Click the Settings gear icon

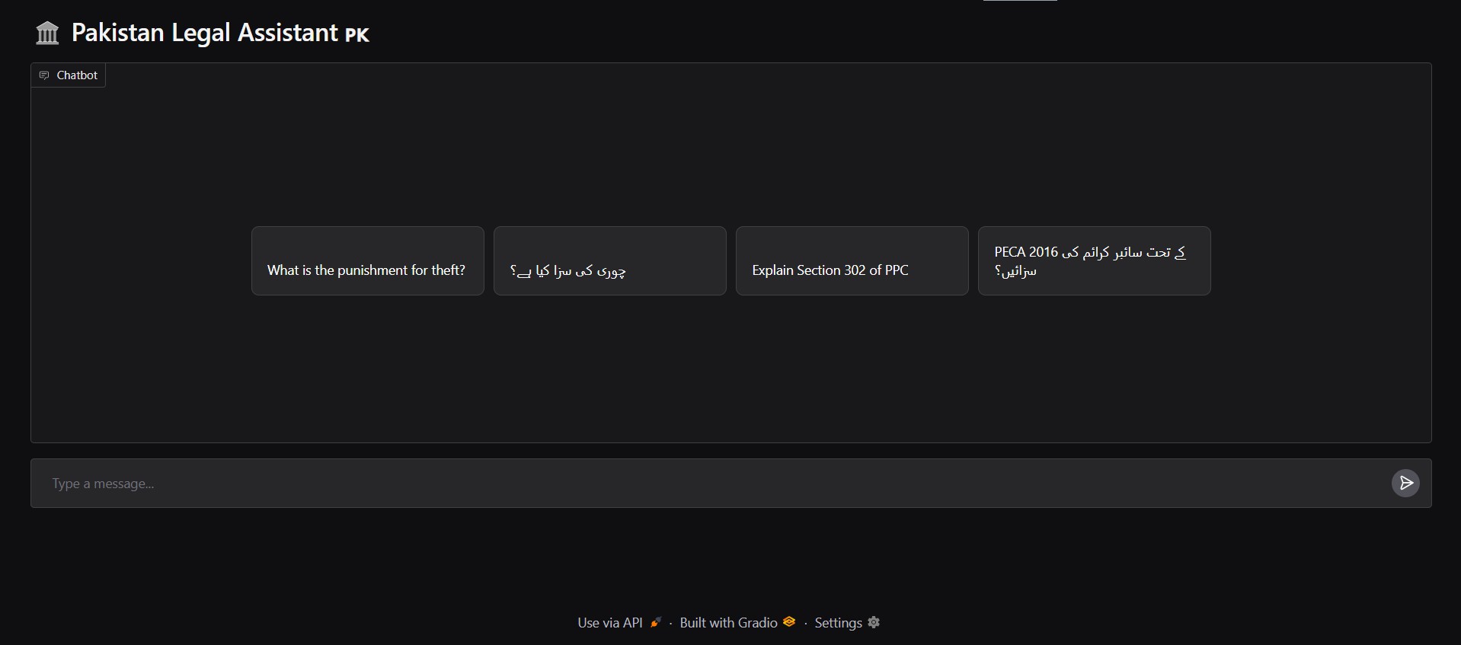874,622
